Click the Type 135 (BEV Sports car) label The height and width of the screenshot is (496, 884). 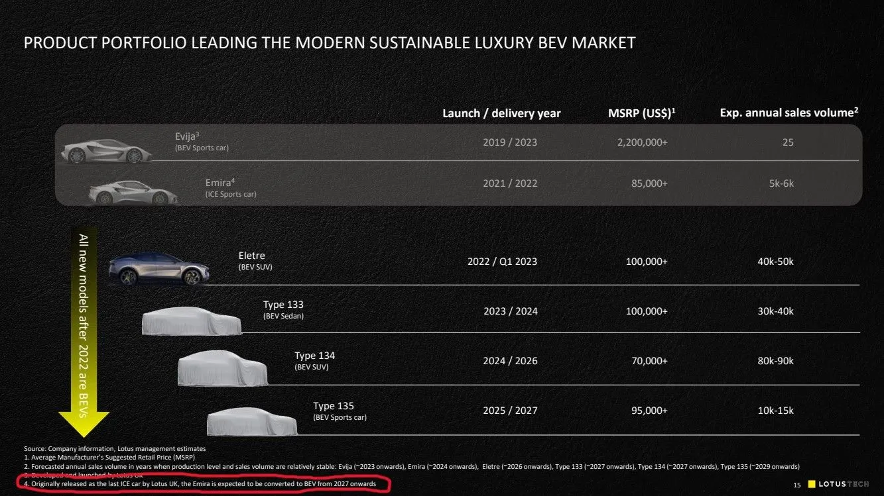[340, 417]
